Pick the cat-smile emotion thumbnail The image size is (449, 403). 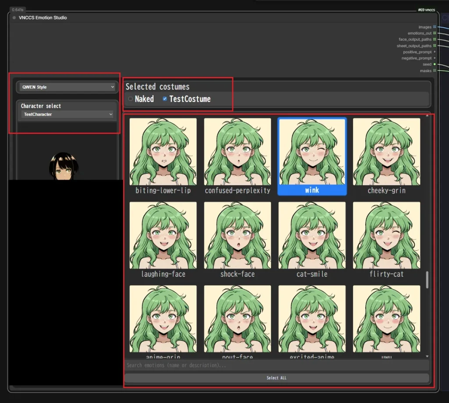point(312,235)
